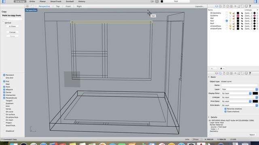Click the document page icon in layers toolbar
This screenshot has height=145, width=259.
pyautogui.click(x=224, y=6)
